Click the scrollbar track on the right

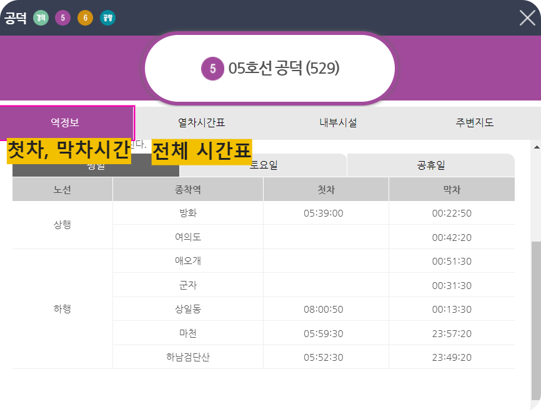535,281
